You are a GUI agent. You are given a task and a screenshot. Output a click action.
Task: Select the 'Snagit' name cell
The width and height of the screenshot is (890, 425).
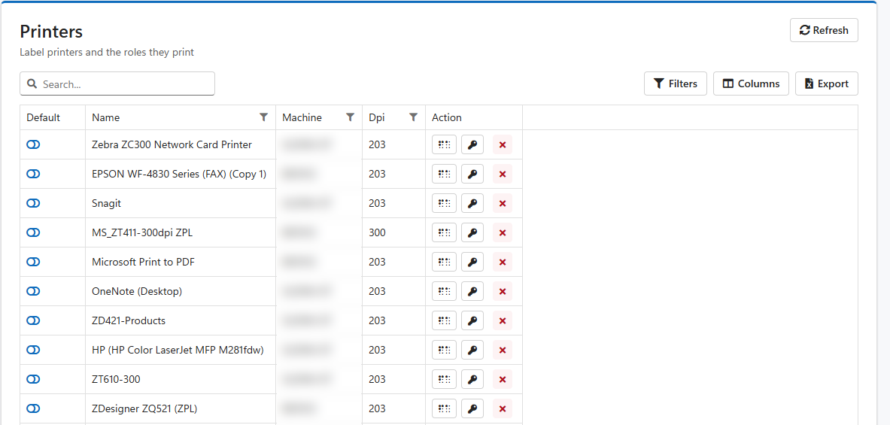pyautogui.click(x=181, y=203)
